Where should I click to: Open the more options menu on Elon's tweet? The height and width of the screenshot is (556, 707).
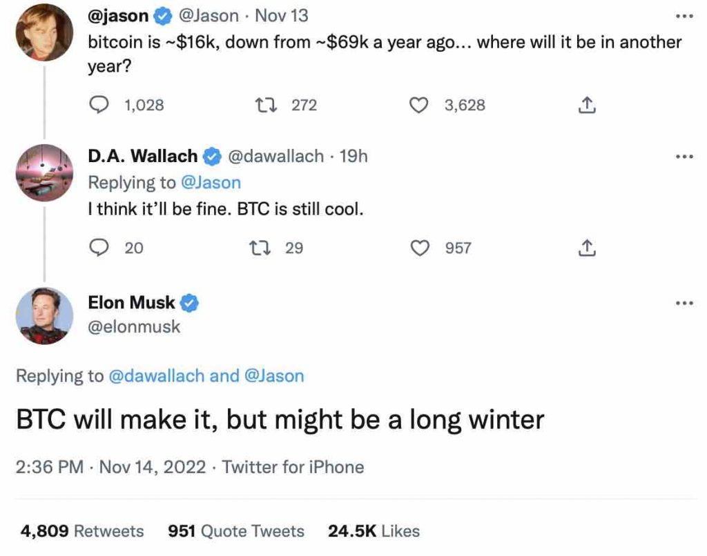coord(685,302)
